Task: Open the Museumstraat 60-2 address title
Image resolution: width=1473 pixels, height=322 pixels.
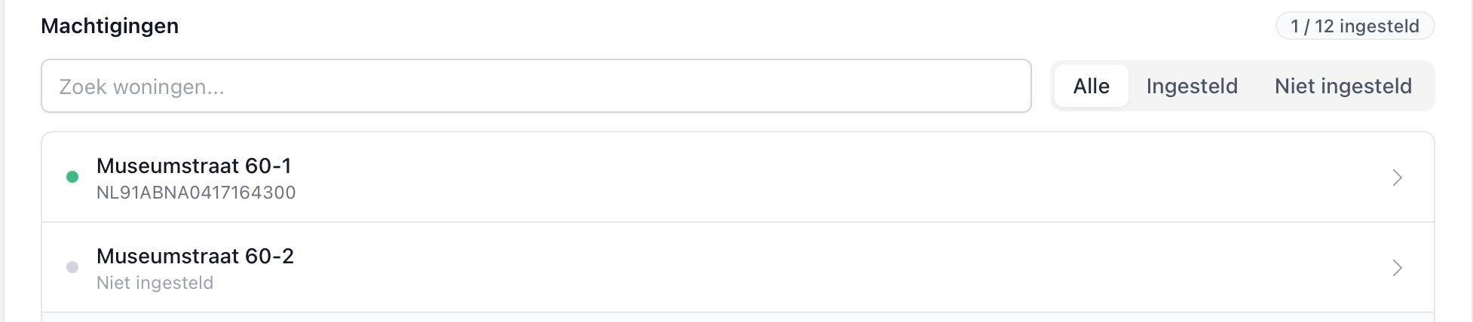Action: [195, 256]
